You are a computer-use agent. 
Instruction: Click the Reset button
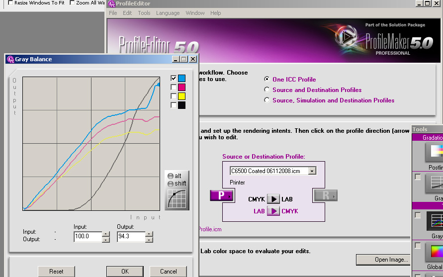(56, 272)
